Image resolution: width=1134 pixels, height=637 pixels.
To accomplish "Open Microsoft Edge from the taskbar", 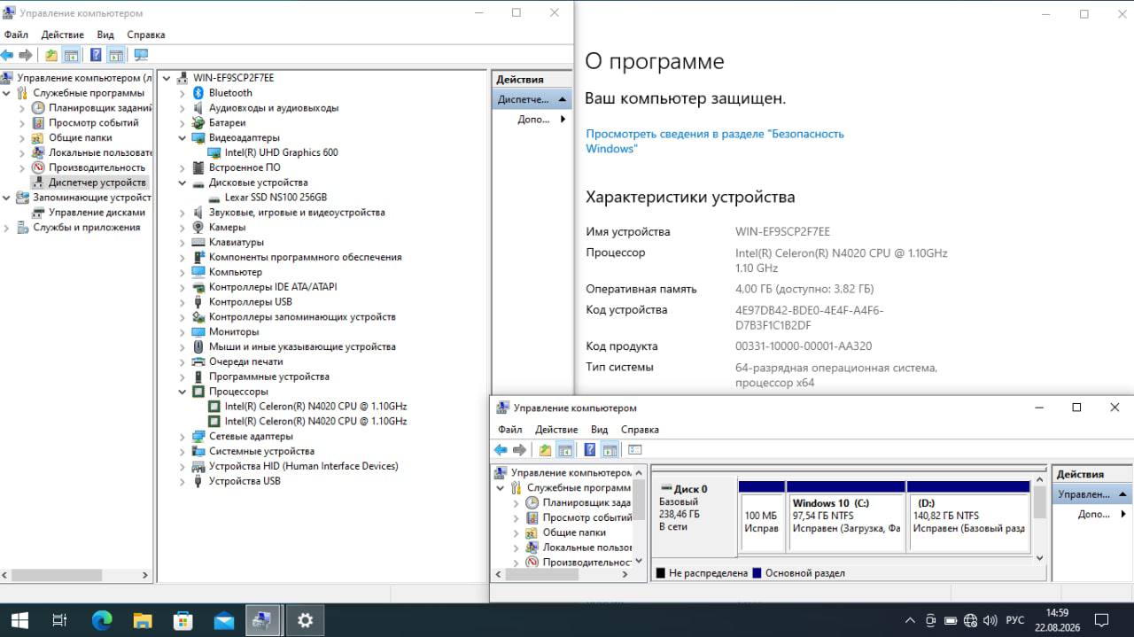I will (102, 620).
